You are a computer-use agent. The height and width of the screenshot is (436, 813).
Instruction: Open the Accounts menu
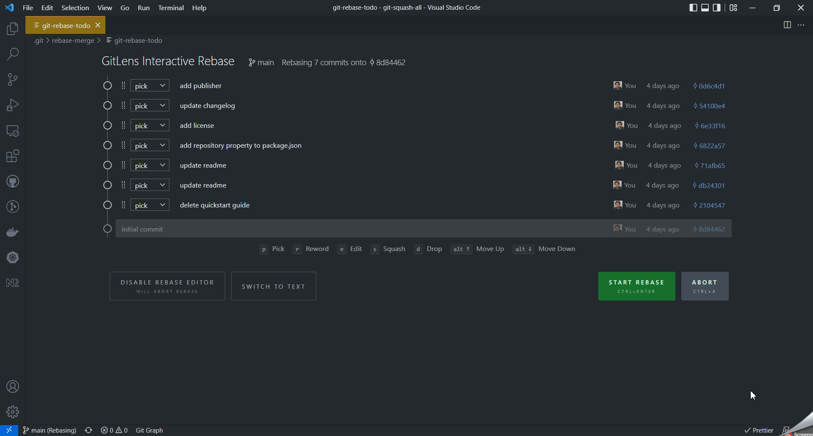13,386
